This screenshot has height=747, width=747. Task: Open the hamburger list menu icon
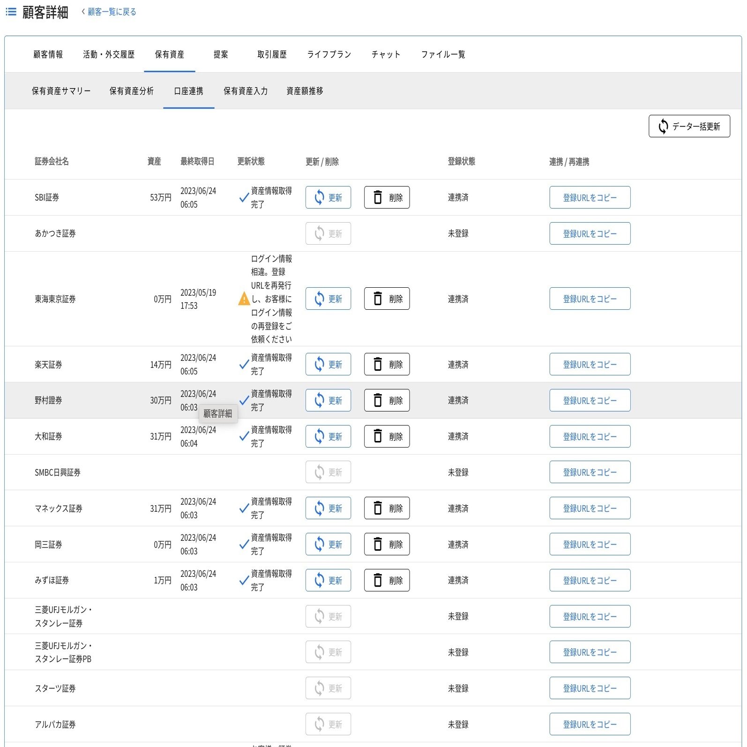pyautogui.click(x=11, y=12)
